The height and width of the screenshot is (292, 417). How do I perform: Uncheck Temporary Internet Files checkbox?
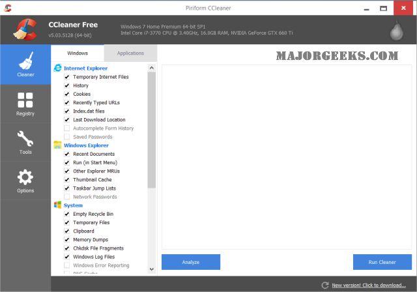[66, 77]
